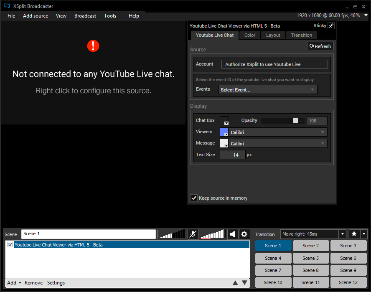
Task: Select the active Scene 1 button
Action: [273, 246]
